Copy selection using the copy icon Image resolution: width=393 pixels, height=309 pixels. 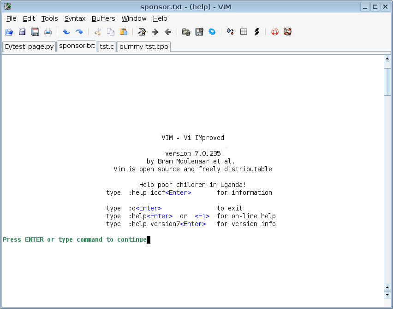(x=111, y=32)
